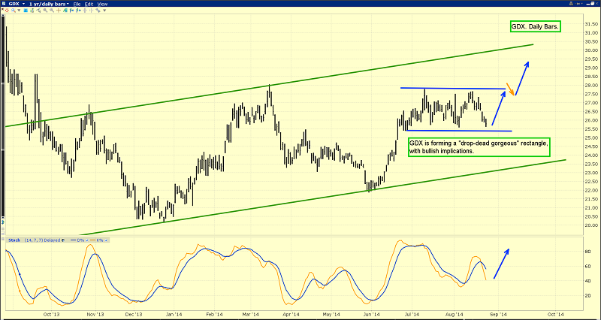Click the Delayed data indicator in Stoch header
Image resolution: width=601 pixels, height=320 pixels.
(53, 240)
